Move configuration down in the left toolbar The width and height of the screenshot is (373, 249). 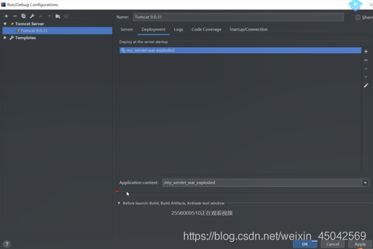(49, 16)
